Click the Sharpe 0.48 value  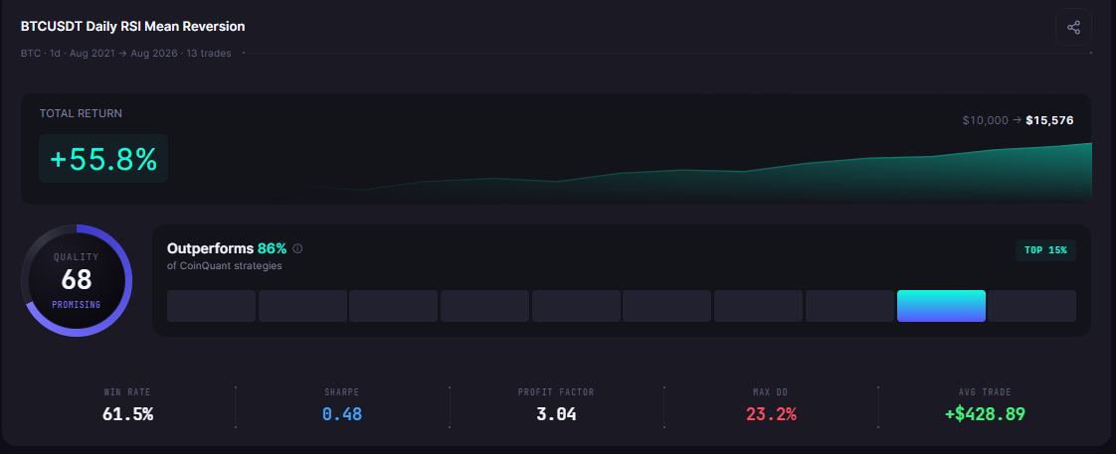click(x=342, y=413)
